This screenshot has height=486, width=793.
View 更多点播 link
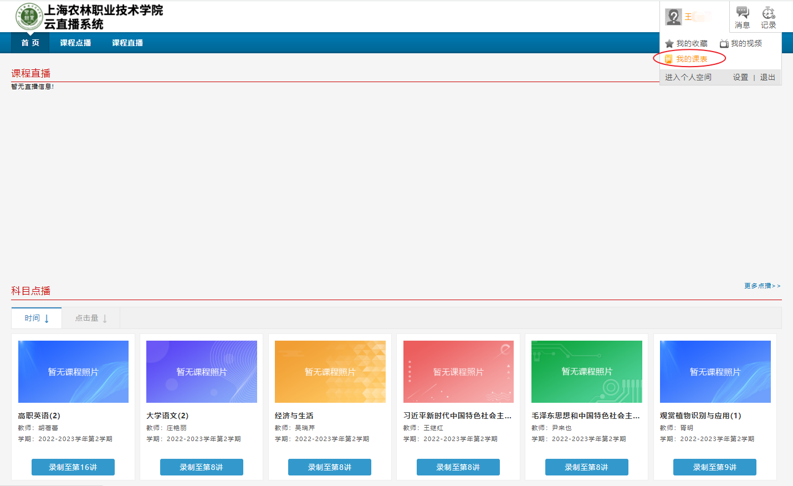(x=762, y=286)
